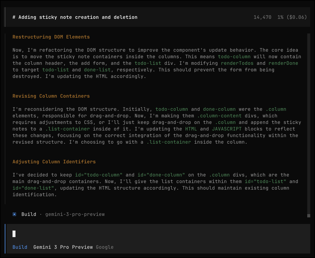Click the session title about sticky note creation
The height and width of the screenshot is (258, 315).
75,17
